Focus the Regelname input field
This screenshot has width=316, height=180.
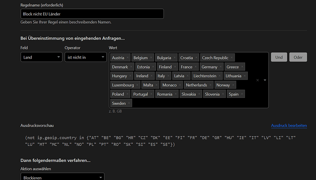click(x=92, y=14)
